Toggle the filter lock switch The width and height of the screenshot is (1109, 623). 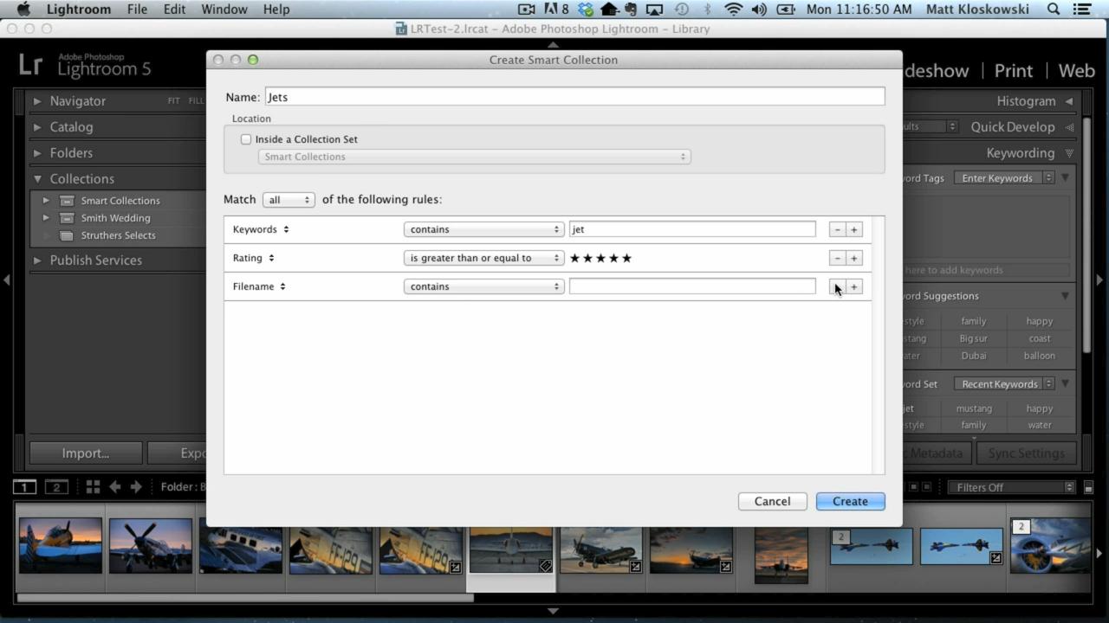1088,488
